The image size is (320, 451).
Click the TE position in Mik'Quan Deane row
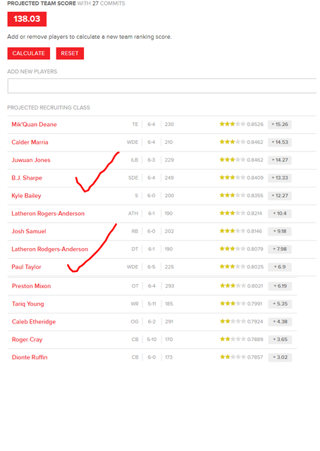coord(135,125)
